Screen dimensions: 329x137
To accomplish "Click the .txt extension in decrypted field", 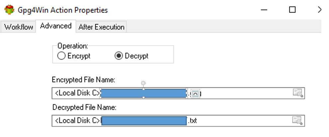I will point(192,121).
